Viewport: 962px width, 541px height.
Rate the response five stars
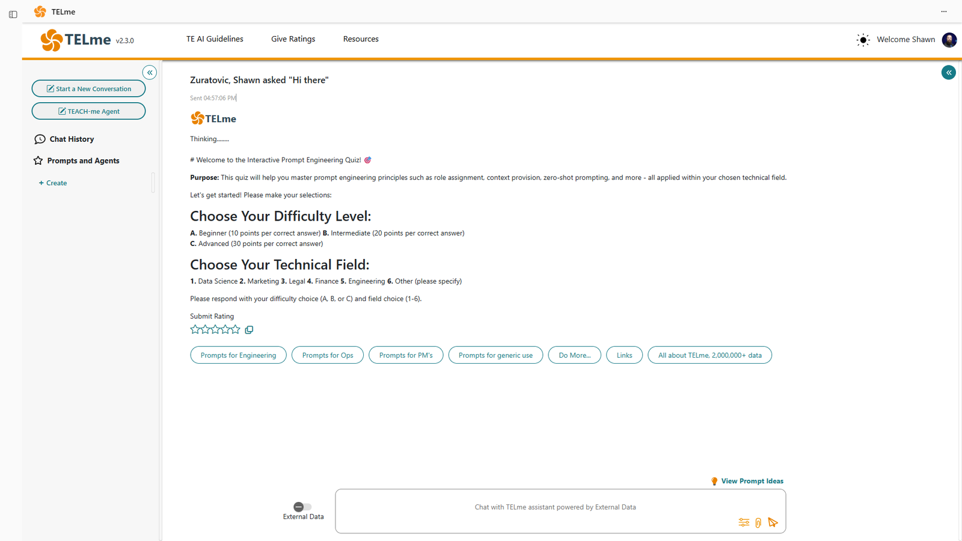236,329
